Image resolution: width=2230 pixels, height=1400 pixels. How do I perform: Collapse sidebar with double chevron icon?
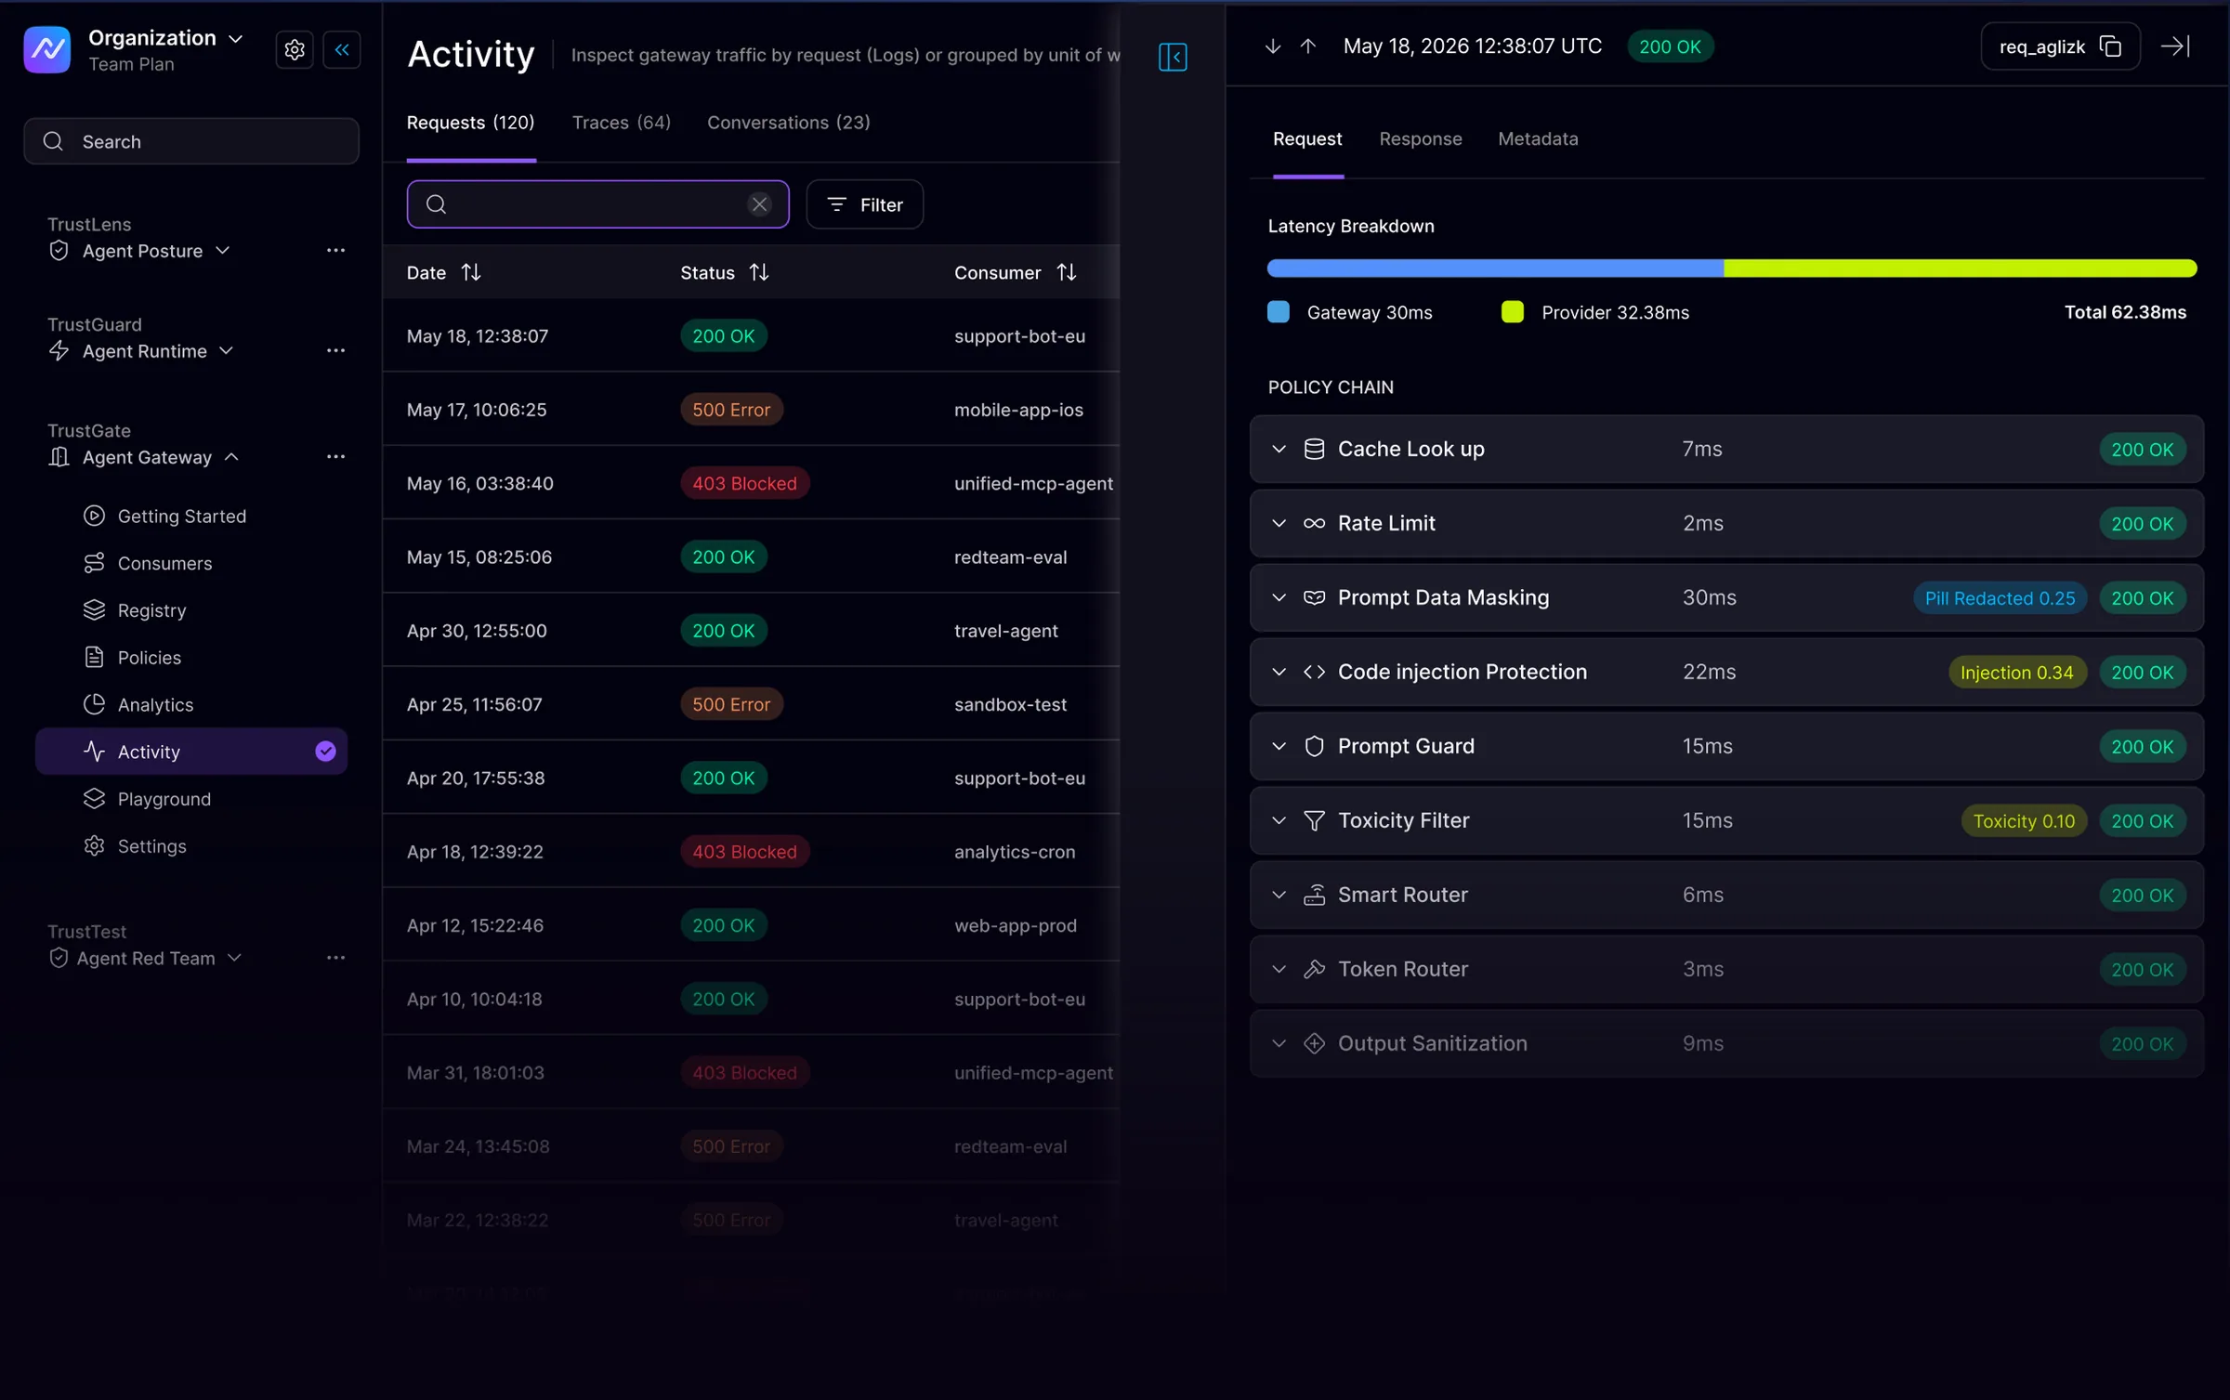[x=342, y=50]
